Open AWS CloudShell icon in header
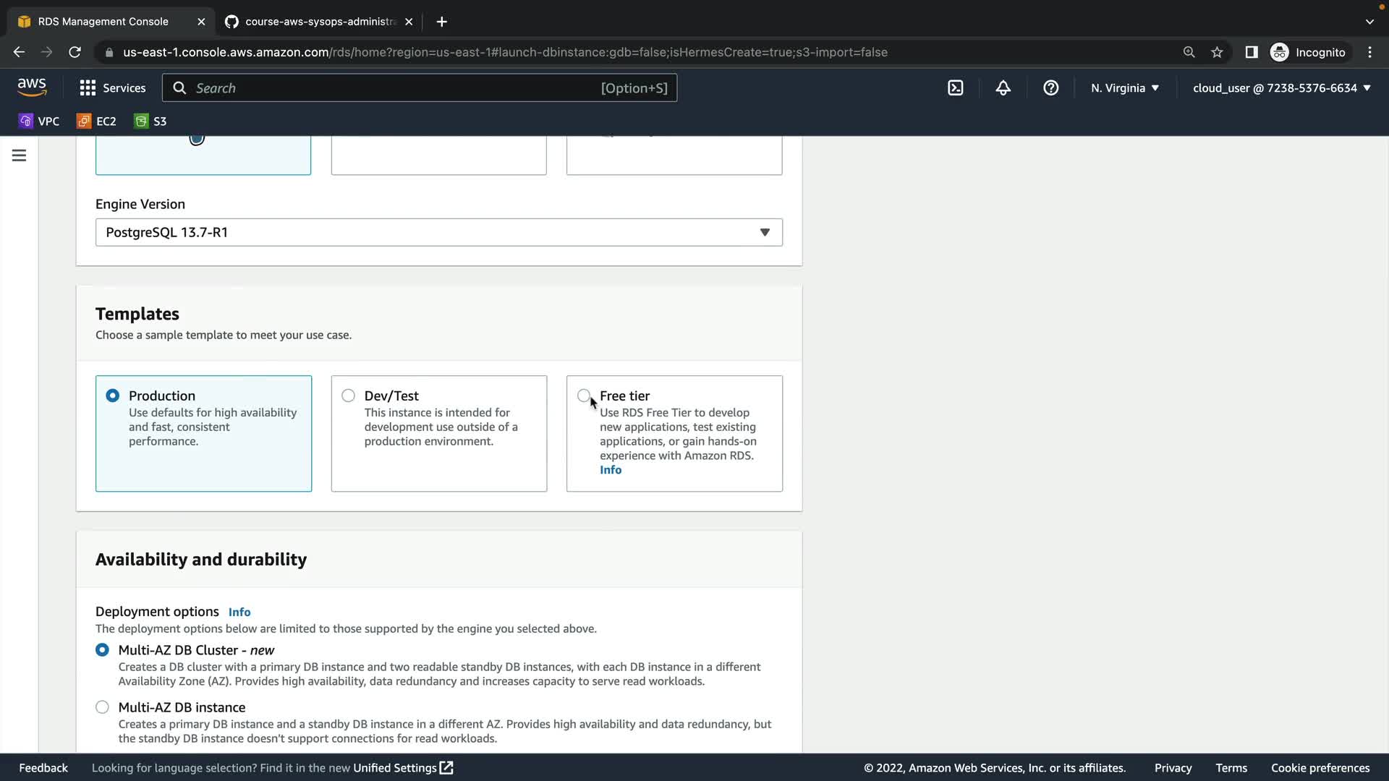 click(x=955, y=88)
